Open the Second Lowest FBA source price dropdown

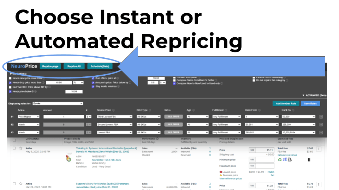click(114, 125)
